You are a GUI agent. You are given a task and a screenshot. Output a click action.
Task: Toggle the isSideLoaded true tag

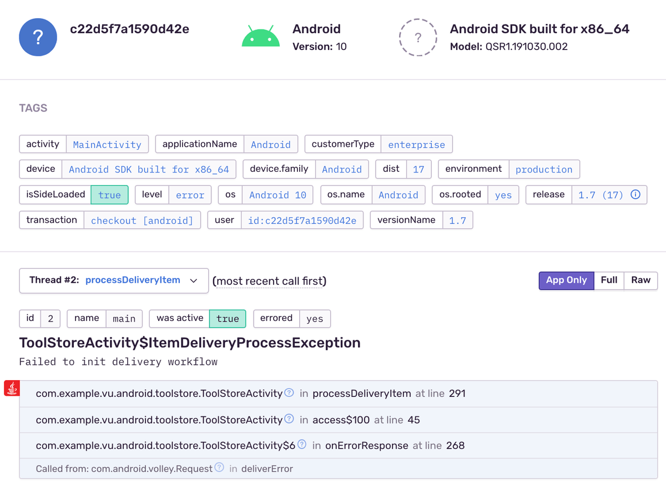tap(109, 195)
